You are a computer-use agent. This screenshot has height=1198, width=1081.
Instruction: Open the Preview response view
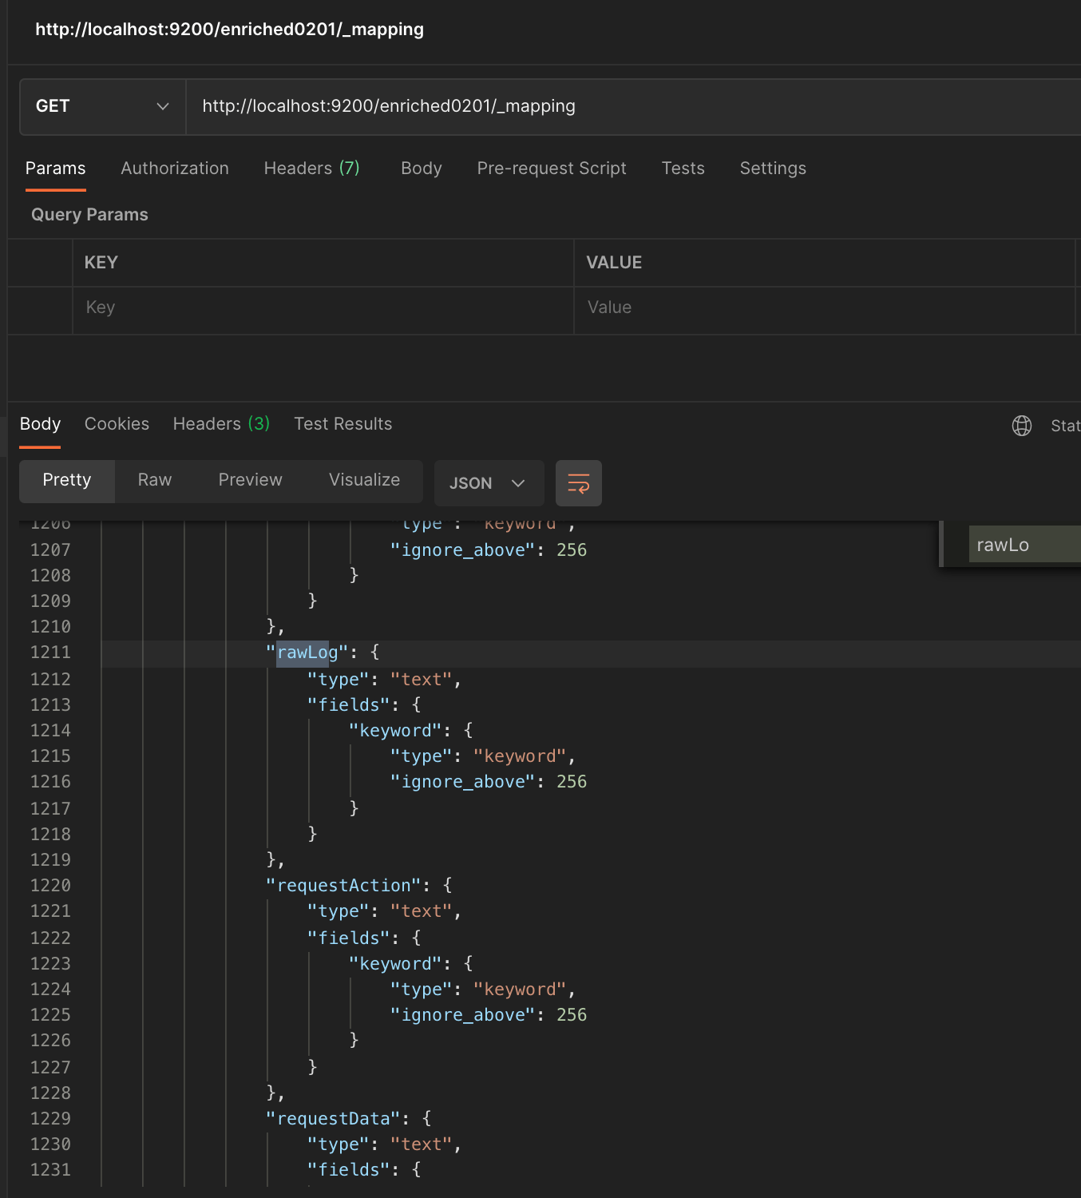point(250,480)
